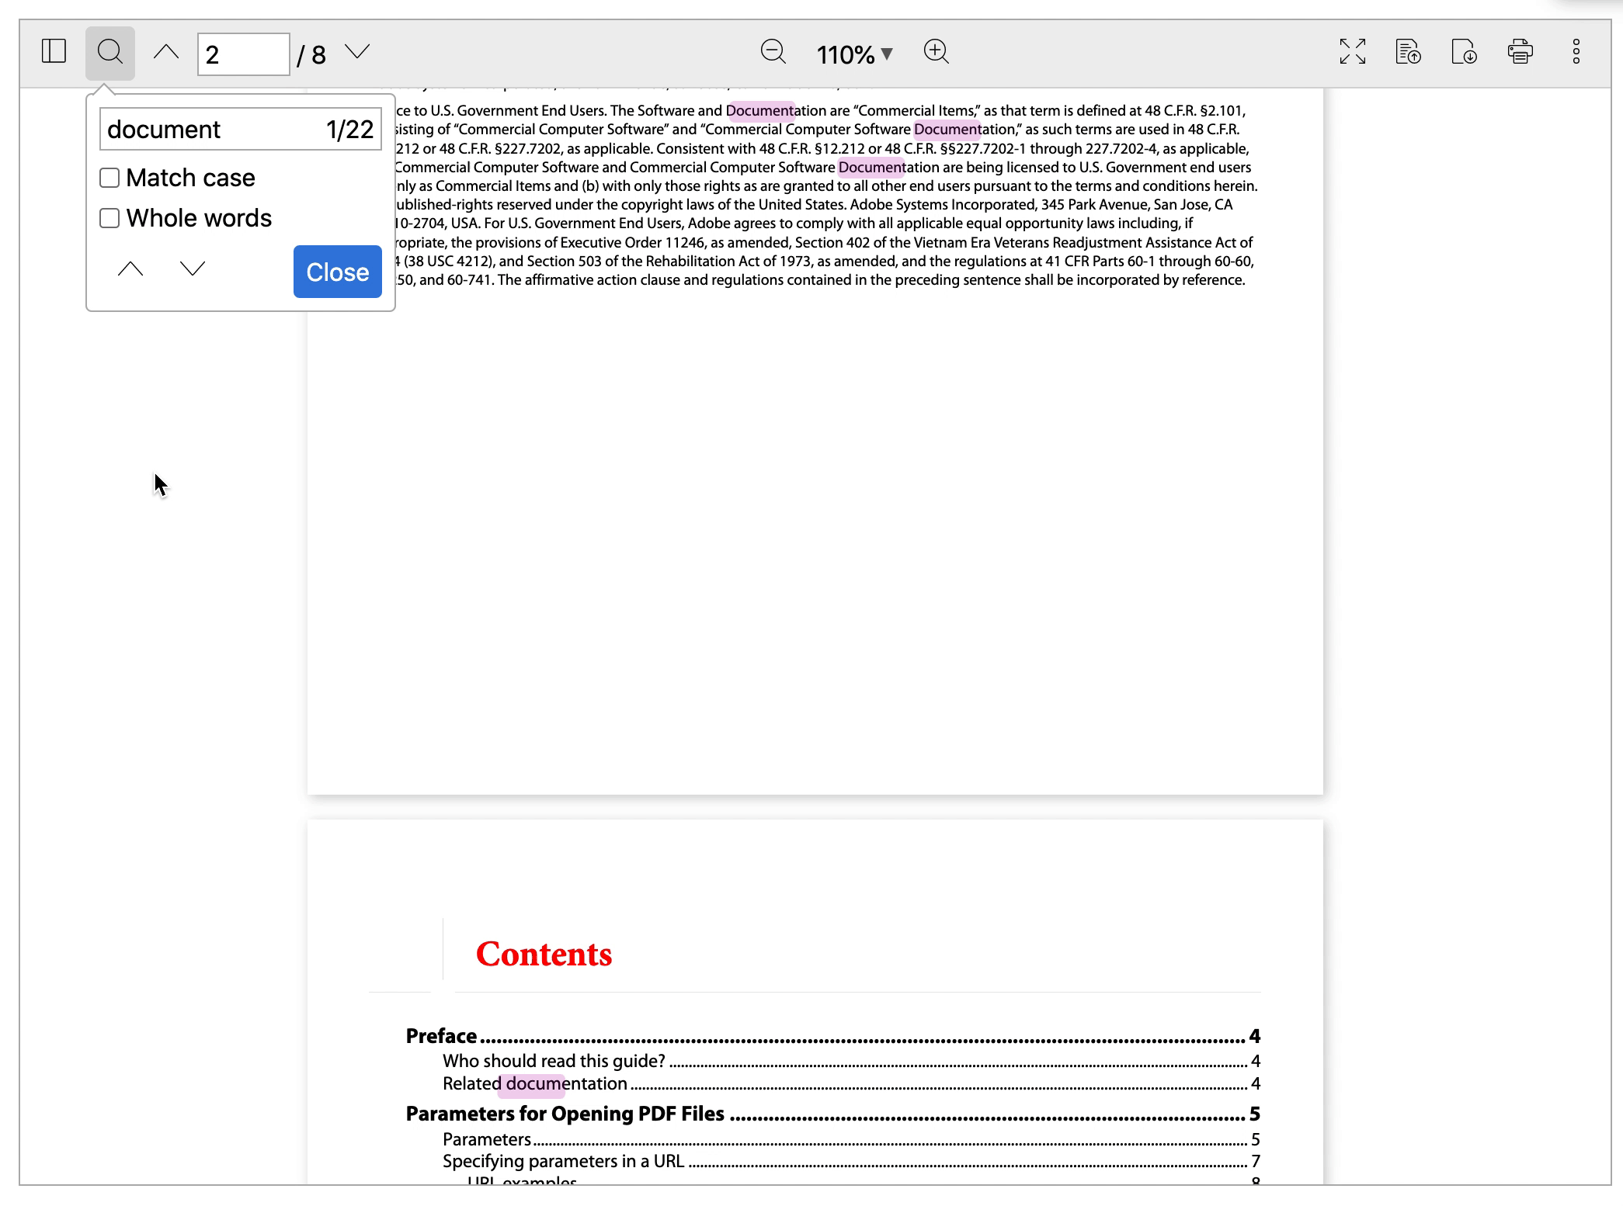The width and height of the screenshot is (1623, 1206).
Task: Click the search magnifier icon
Action: click(x=110, y=53)
